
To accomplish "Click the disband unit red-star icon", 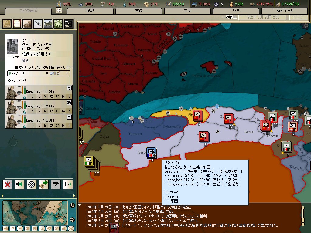I will coord(7,184).
